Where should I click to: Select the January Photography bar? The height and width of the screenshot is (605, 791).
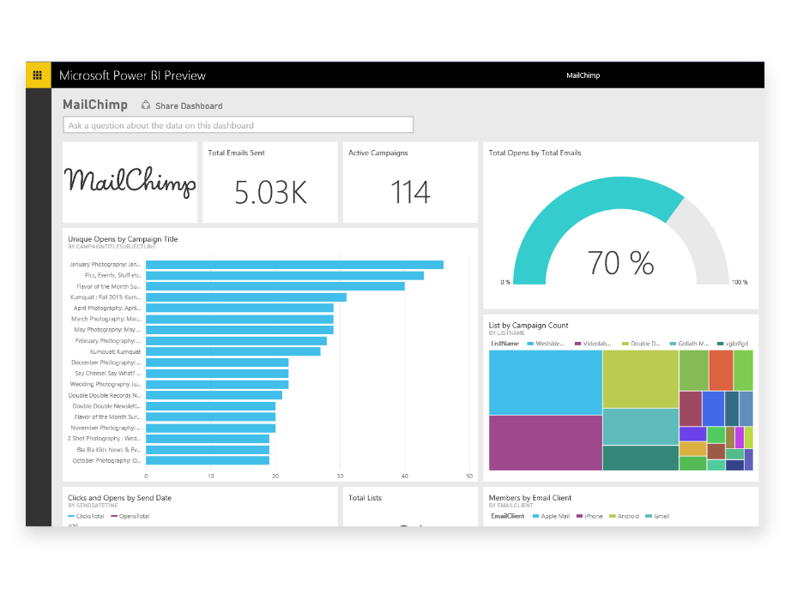[294, 265]
